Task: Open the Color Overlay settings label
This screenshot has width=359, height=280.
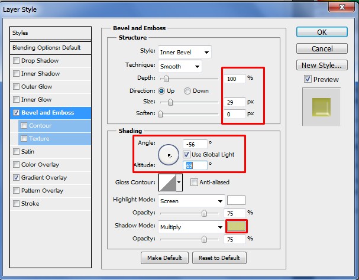Action: click(40, 164)
